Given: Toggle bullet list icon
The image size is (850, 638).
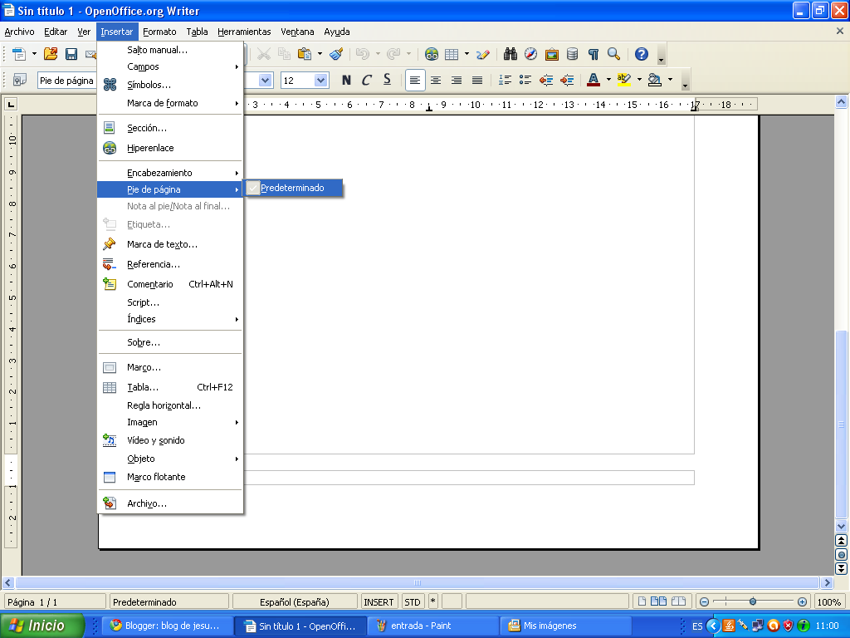Looking at the screenshot, I should tap(525, 81).
